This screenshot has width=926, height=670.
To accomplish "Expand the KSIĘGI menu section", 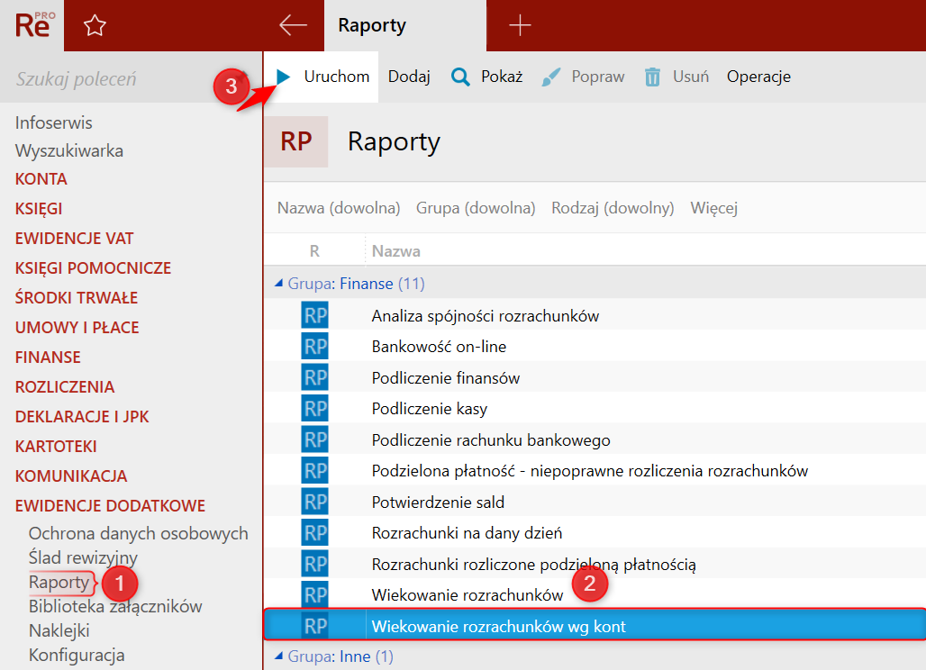I will point(39,208).
